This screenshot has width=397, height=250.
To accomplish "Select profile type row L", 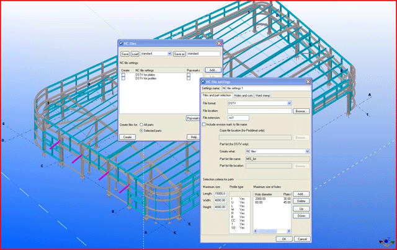I will (239, 206).
